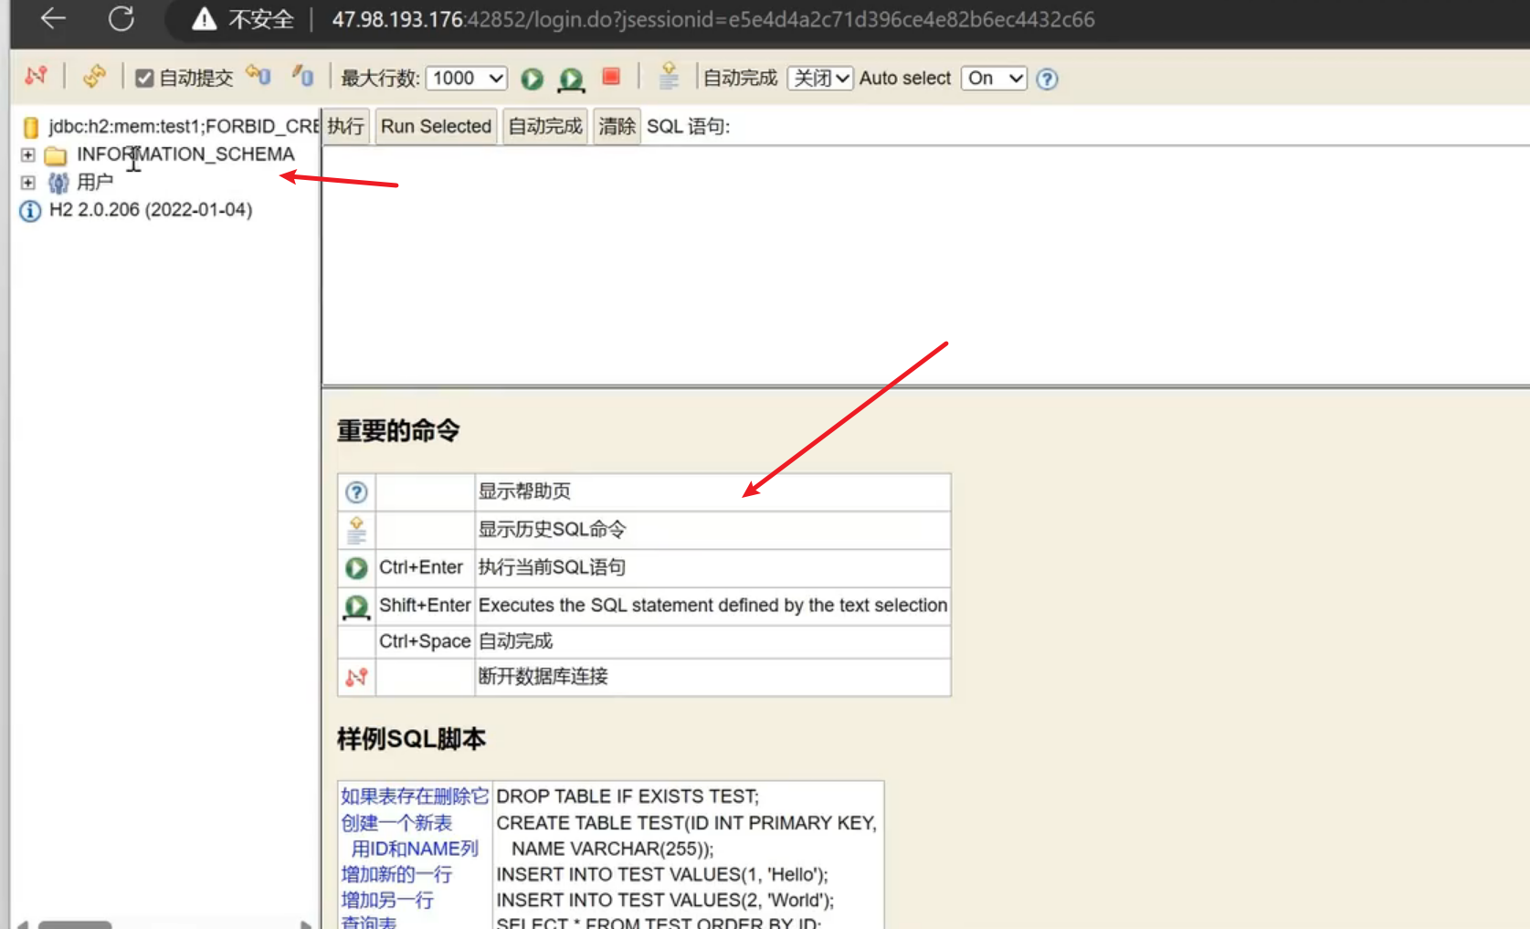Open the 自动完成 关闭 dropdown
Image resolution: width=1530 pixels, height=929 pixels.
(819, 79)
